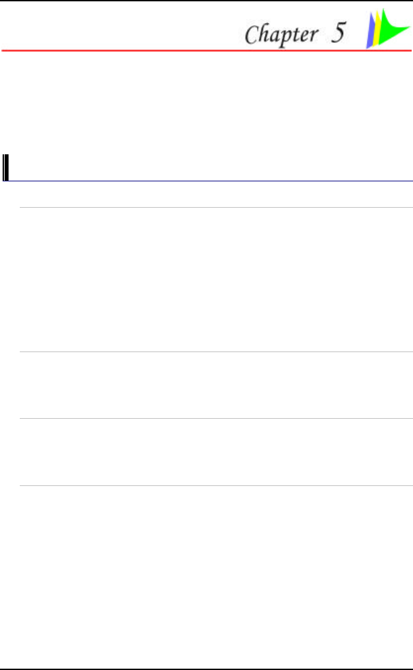413x670 pixels.
Task: Click the chapter number "5"
Action: pos(338,32)
